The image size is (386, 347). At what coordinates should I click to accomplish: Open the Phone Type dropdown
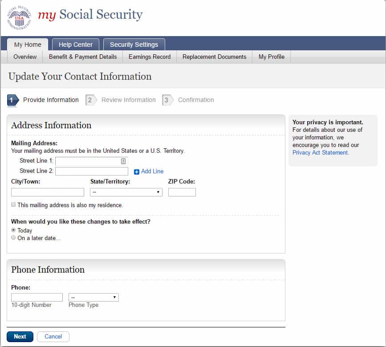click(93, 297)
